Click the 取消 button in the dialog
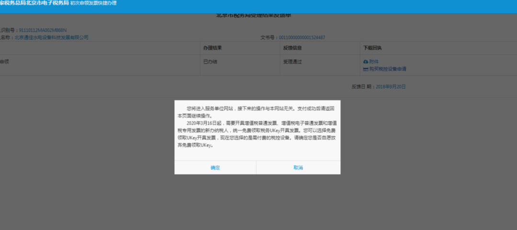Viewport: 517px width, 230px height. tap(298, 168)
